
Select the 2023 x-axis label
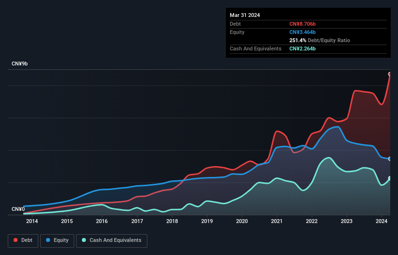347,221
